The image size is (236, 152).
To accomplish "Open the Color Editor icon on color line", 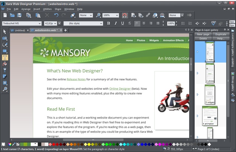I will (10, 144).
